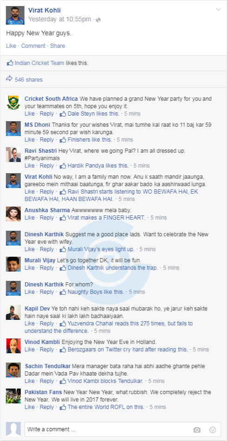Like the main Happy New Year post
Viewport: 227px width, 441px height.
pos(11,46)
